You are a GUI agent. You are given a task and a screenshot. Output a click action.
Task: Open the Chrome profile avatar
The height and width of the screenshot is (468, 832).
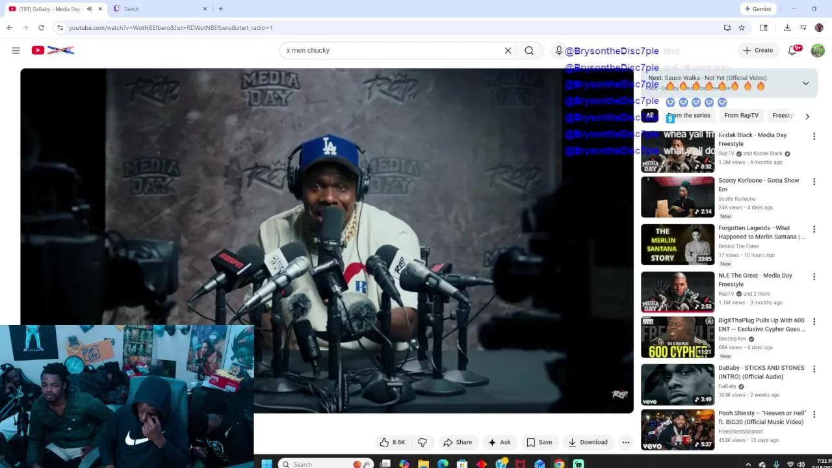tap(819, 27)
